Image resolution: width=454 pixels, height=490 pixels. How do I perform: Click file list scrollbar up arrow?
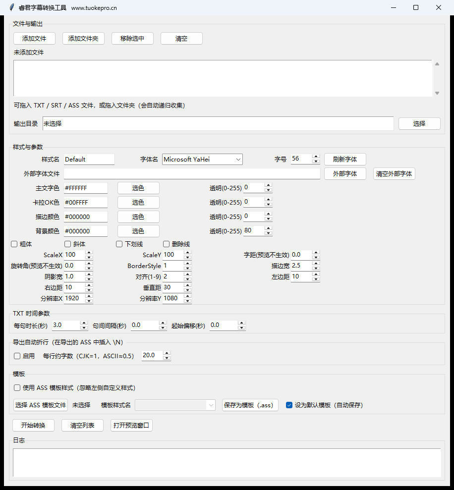point(437,64)
